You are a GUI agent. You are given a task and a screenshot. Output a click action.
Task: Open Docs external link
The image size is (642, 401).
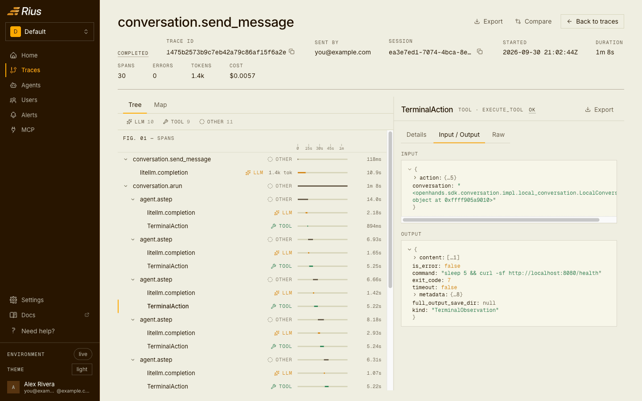click(50, 315)
